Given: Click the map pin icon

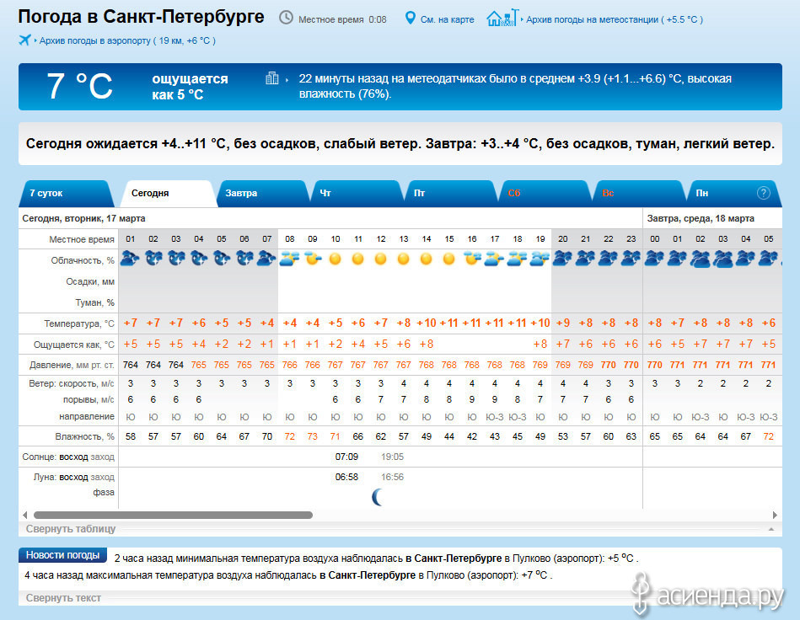Looking at the screenshot, I should pyautogui.click(x=411, y=19).
